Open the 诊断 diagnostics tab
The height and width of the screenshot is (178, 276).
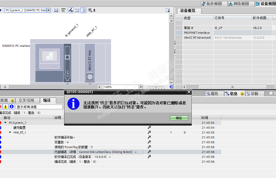tap(255, 94)
